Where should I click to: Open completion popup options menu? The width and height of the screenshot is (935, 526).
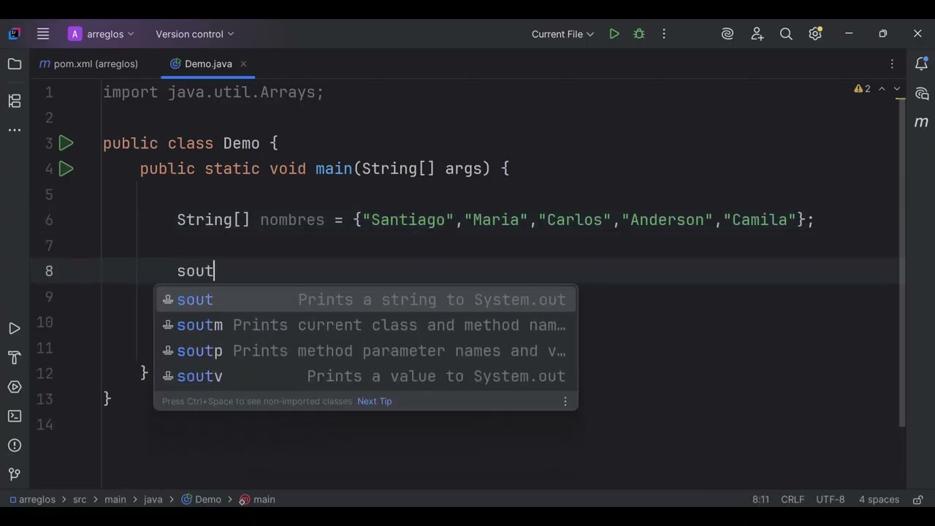click(565, 401)
